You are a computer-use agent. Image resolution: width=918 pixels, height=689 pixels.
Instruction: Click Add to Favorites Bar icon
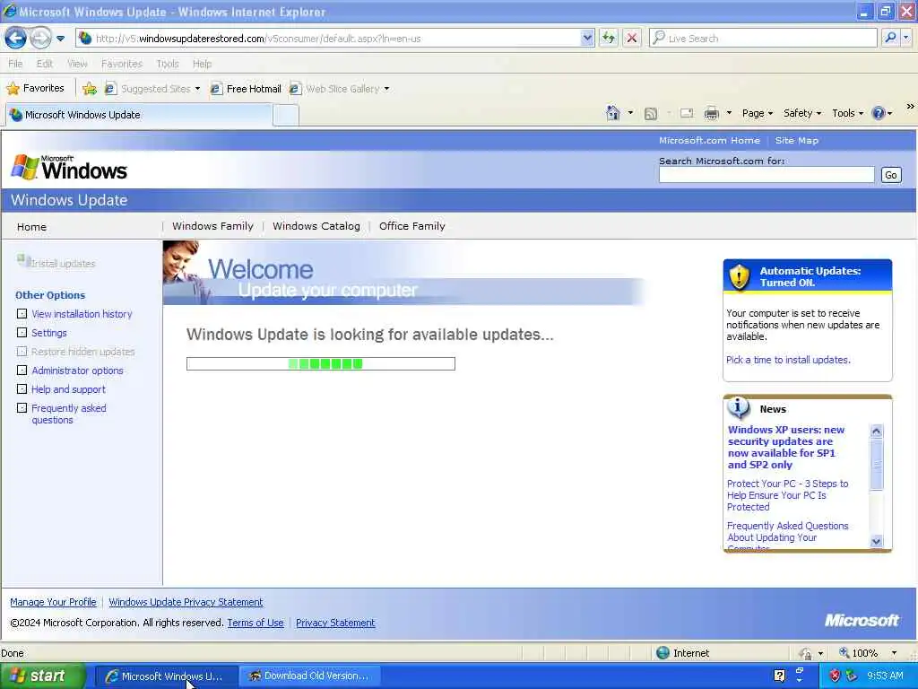point(90,89)
